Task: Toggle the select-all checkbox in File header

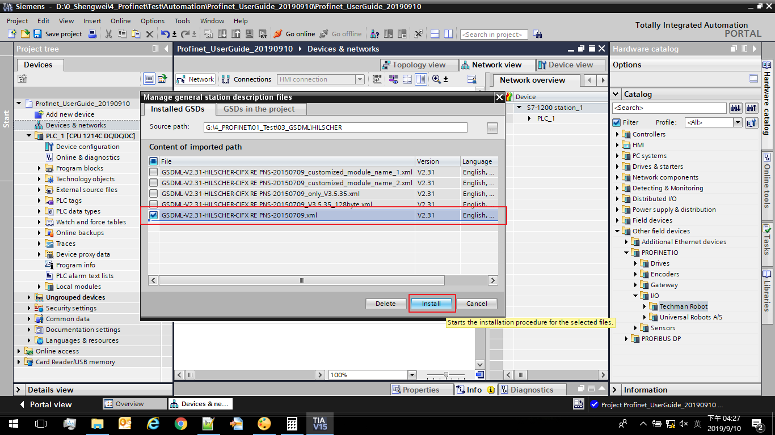Action: click(154, 161)
